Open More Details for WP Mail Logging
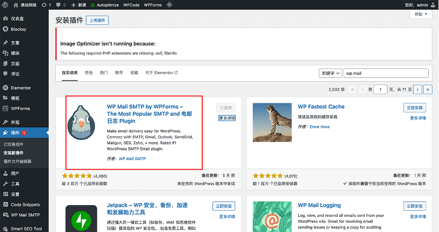The image size is (439, 232). pos(418,217)
